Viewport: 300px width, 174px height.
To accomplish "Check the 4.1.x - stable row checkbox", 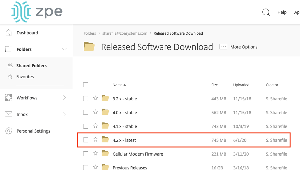I will (x=86, y=126).
